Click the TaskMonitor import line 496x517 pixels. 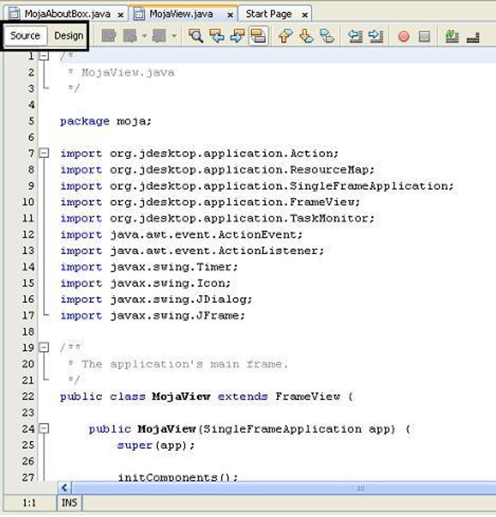(217, 218)
